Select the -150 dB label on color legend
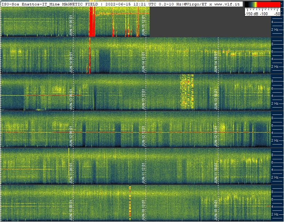The height and width of the screenshot is (222, 284). (251, 14)
